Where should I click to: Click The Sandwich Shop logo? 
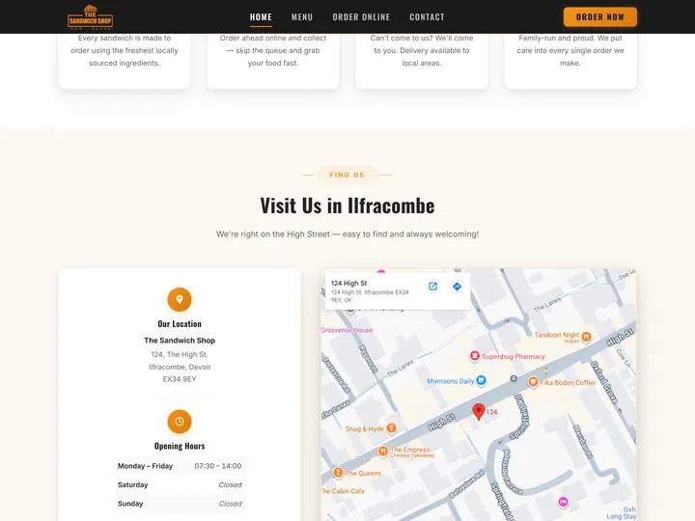(x=90, y=16)
